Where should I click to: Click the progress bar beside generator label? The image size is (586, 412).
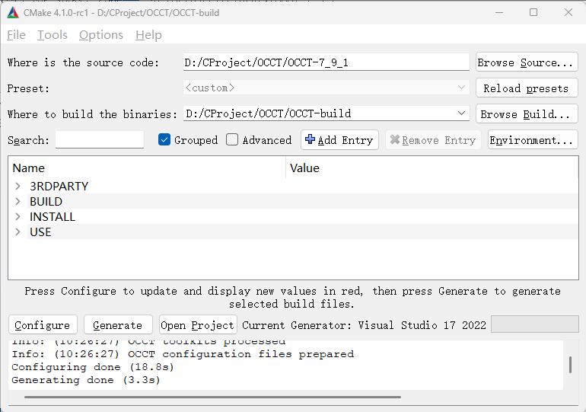[x=535, y=324]
